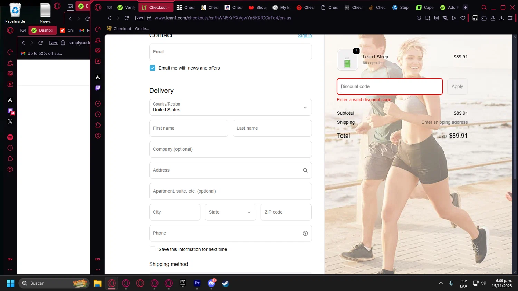
Task: Open the snapshot tool in address bar
Action: point(428,18)
